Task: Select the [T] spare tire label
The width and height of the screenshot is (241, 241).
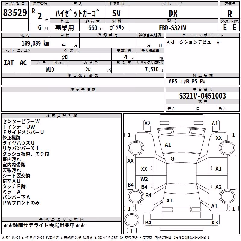Action: (132, 230)
